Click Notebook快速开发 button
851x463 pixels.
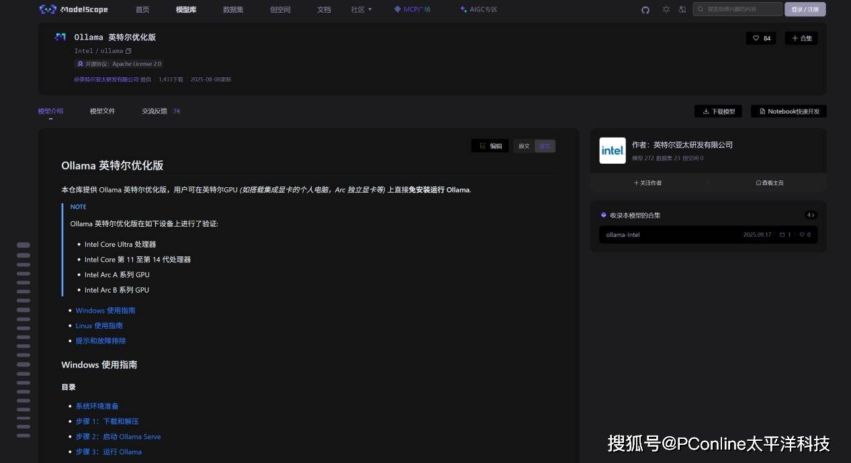point(789,111)
